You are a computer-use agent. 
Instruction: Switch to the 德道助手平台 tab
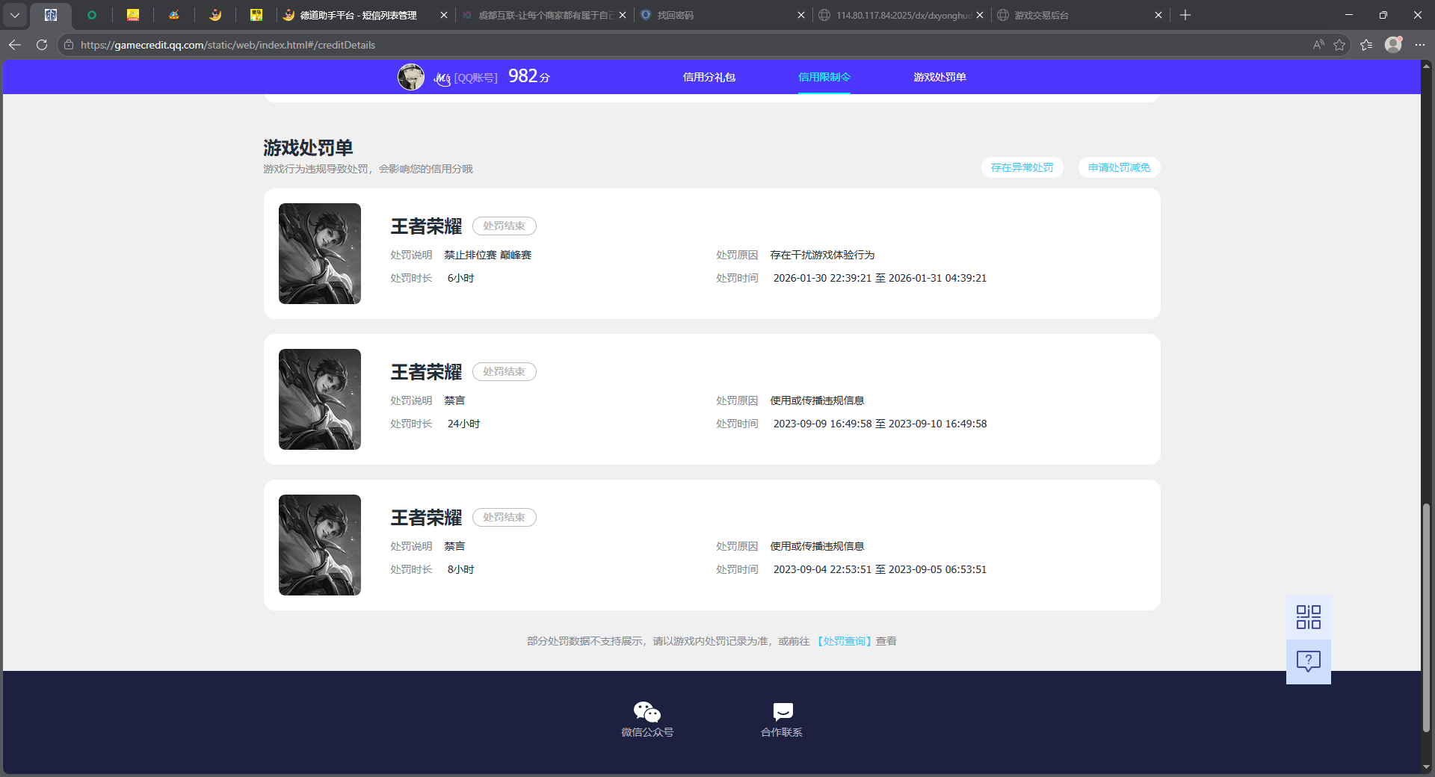[359, 15]
